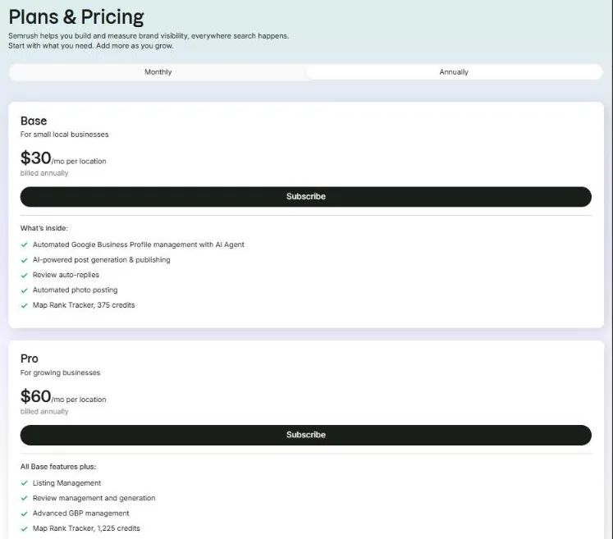Click checkmark beside AI-powered post generation
The image size is (613, 539).
(25, 260)
